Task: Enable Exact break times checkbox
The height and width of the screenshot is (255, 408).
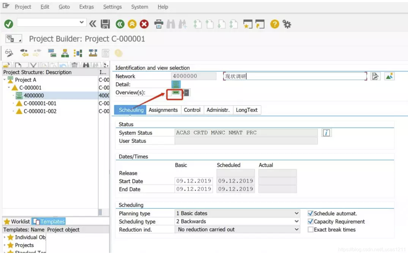Action: click(x=310, y=230)
